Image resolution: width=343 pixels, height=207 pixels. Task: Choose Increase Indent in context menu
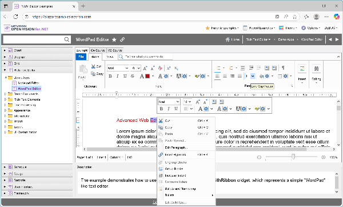186,176
